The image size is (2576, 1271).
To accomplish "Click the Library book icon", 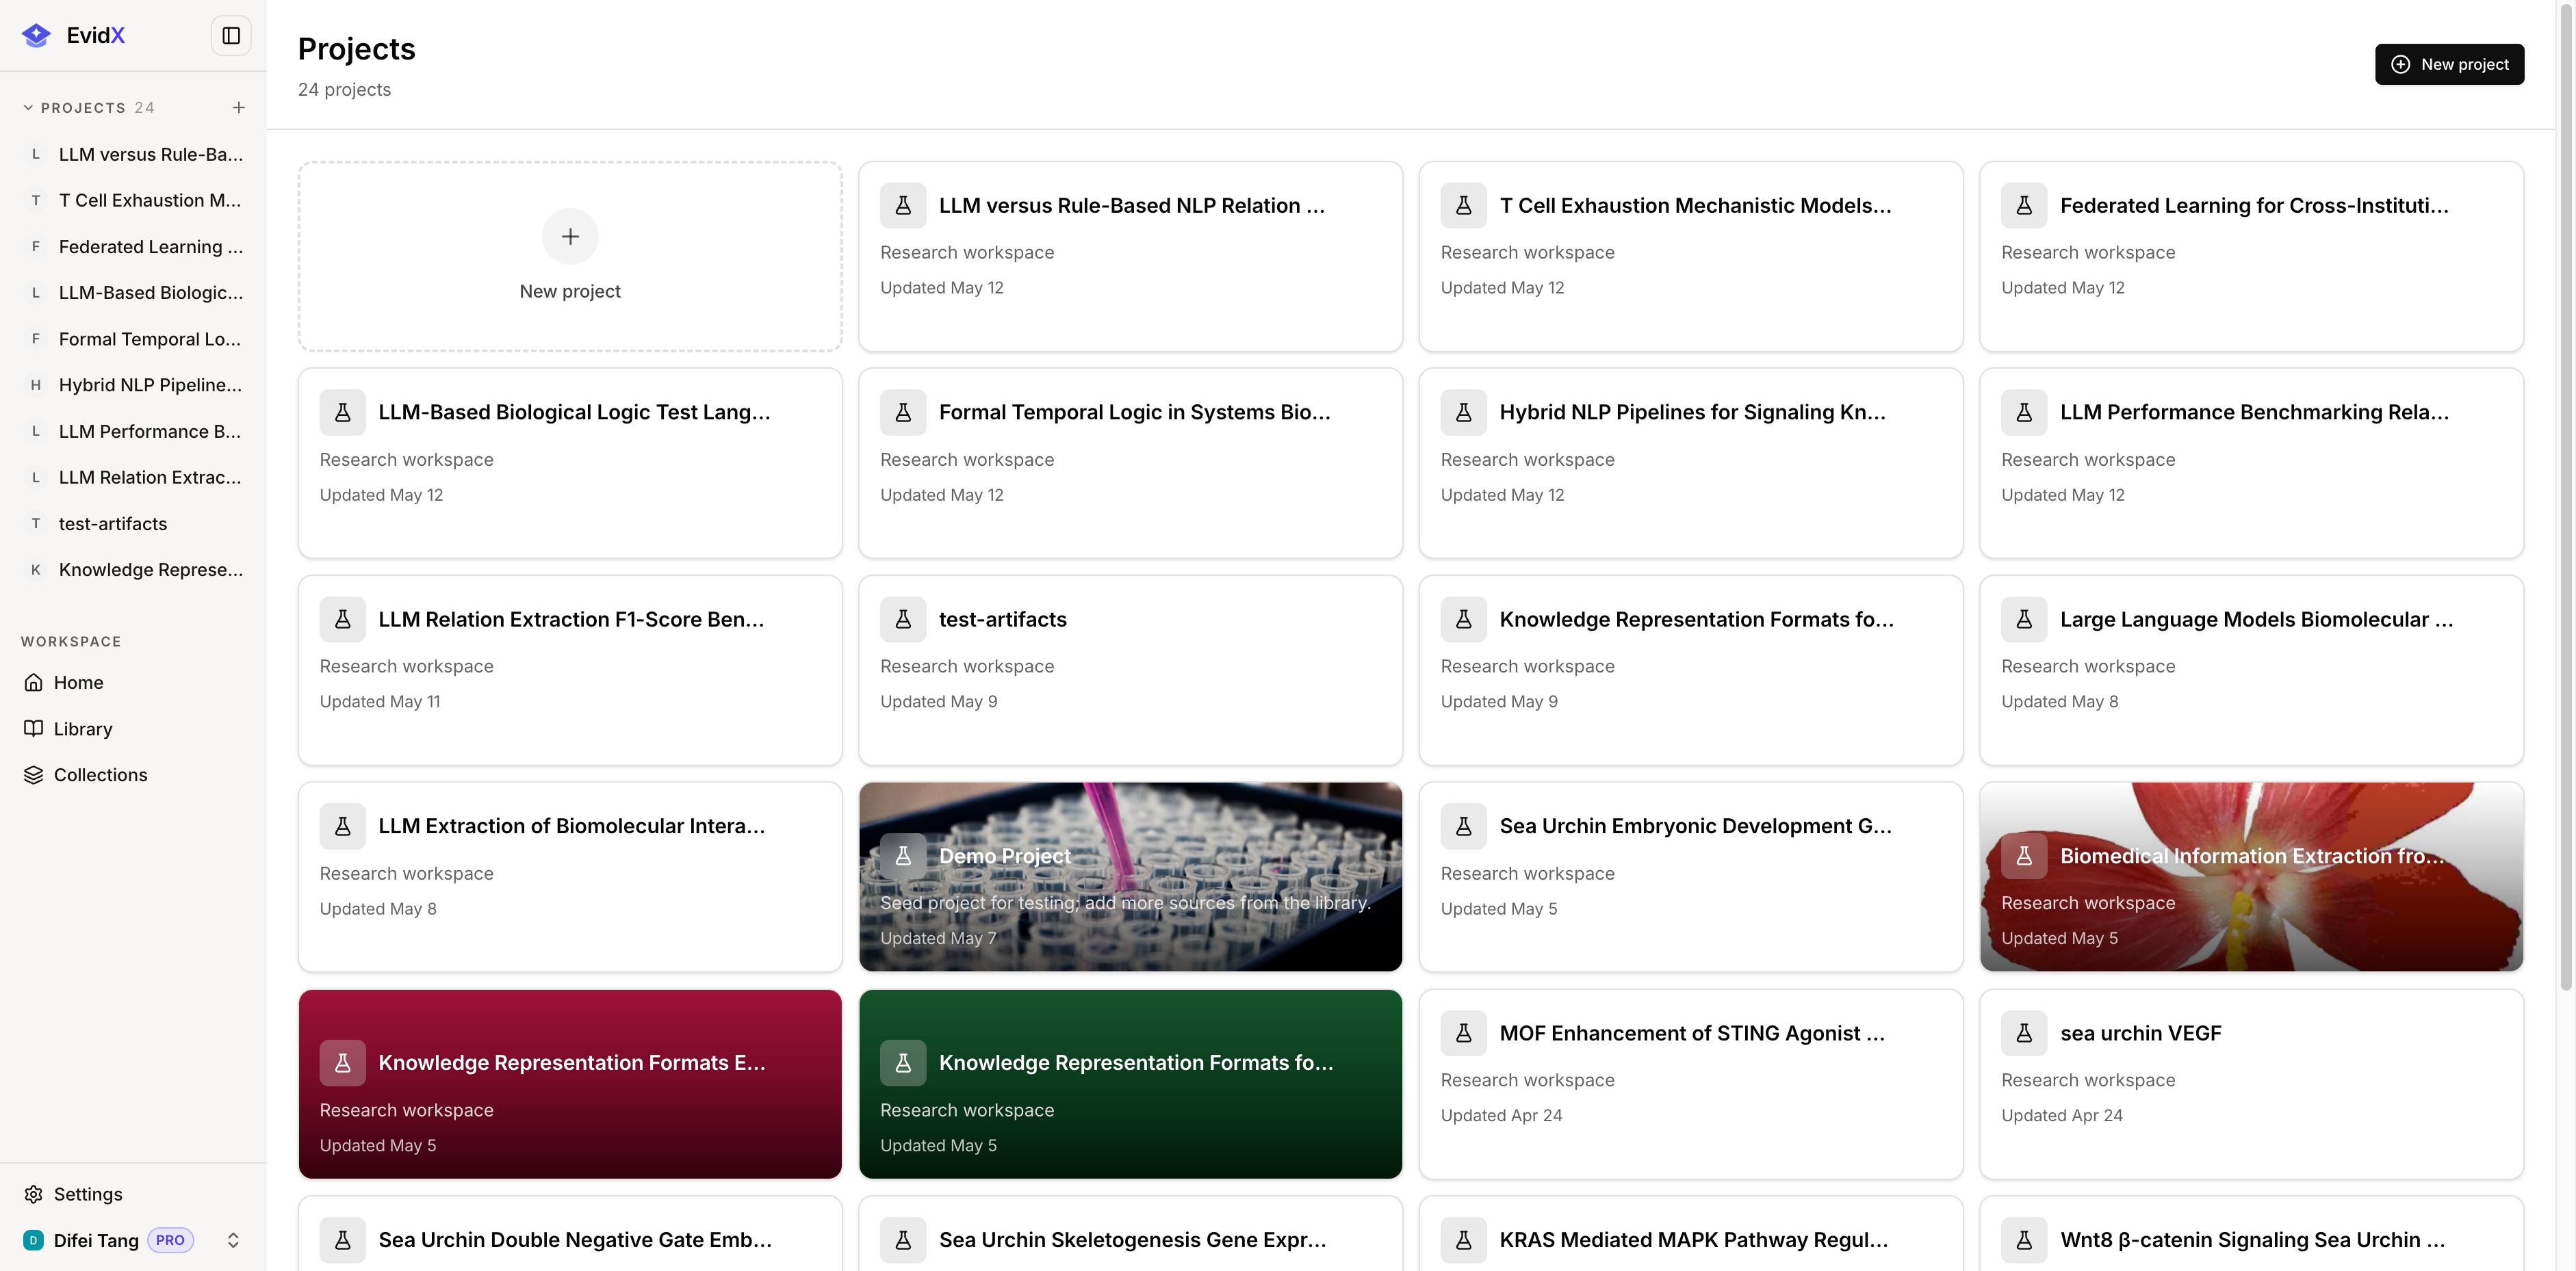I will click(33, 729).
